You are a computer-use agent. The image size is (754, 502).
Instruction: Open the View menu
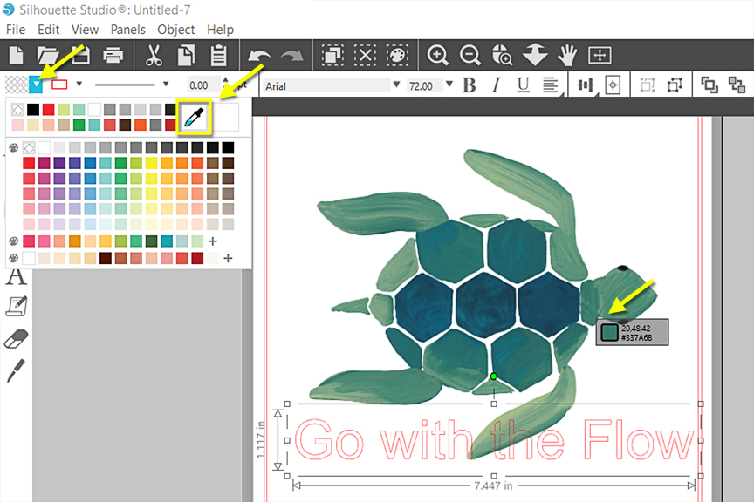(86, 30)
